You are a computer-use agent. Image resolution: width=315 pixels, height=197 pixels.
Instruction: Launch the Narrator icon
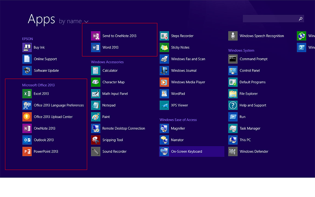coord(164,140)
